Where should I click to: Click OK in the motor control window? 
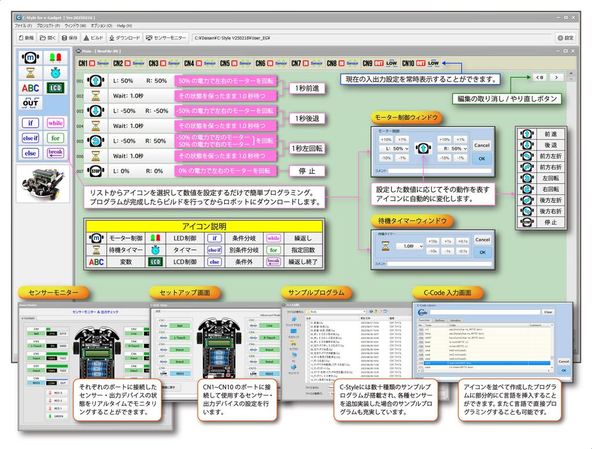[x=482, y=158]
